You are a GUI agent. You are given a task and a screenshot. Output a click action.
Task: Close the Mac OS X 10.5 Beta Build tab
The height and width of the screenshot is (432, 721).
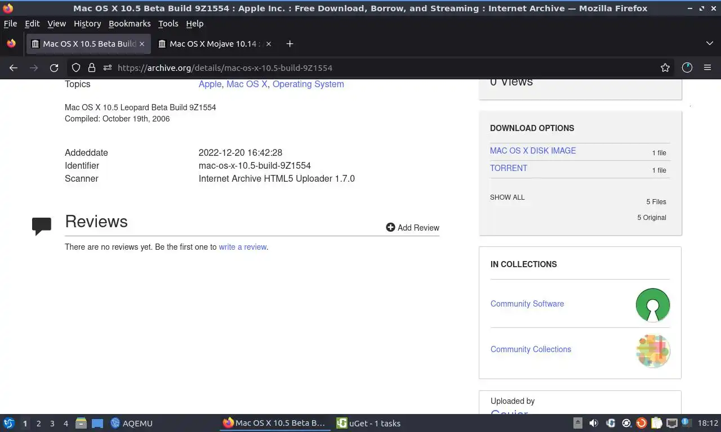(x=142, y=44)
